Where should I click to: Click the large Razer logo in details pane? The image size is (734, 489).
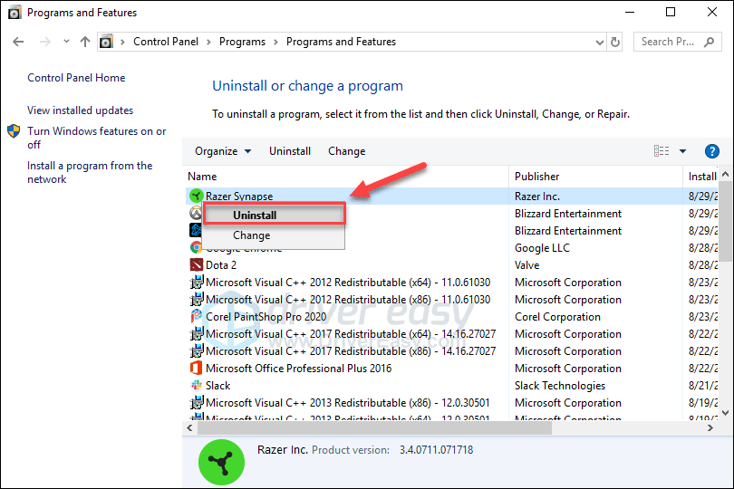click(221, 462)
